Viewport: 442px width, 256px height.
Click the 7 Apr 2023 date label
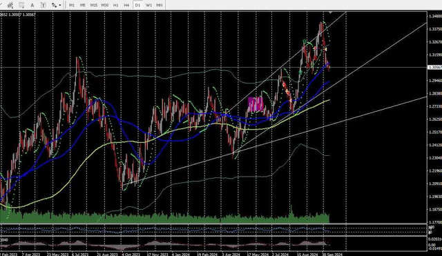(x=31, y=255)
